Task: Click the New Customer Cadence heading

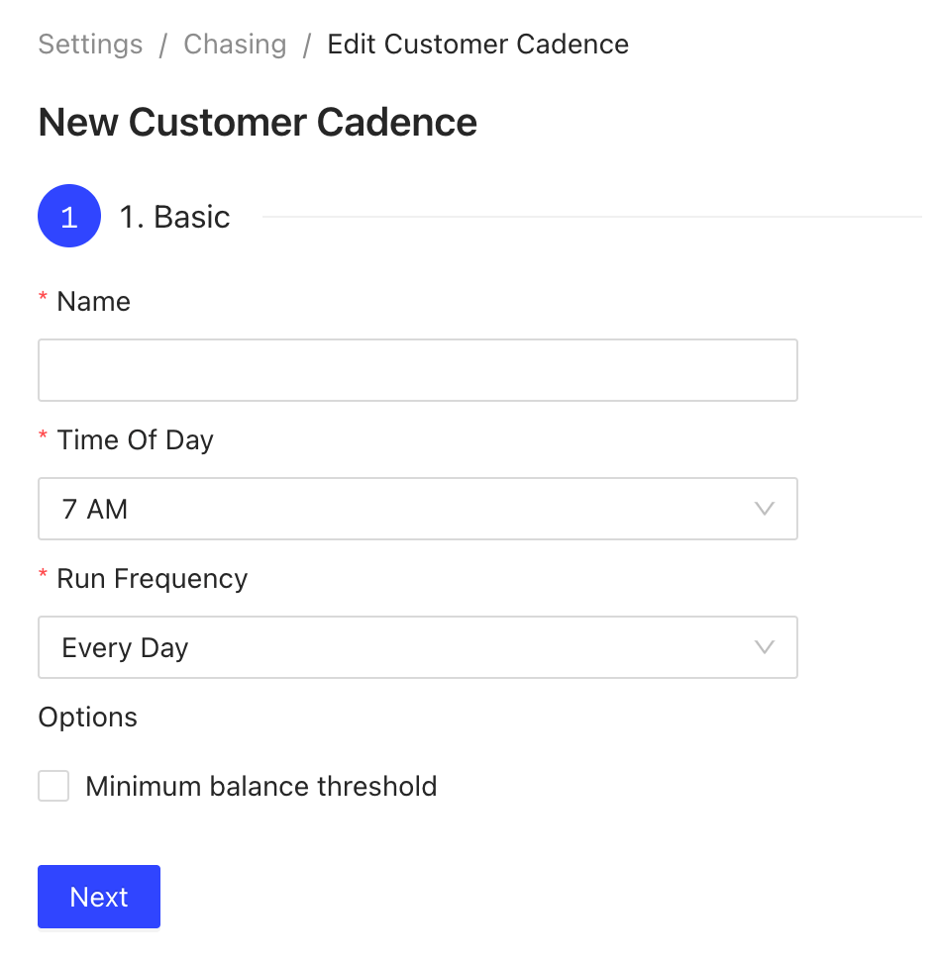Action: tap(258, 123)
